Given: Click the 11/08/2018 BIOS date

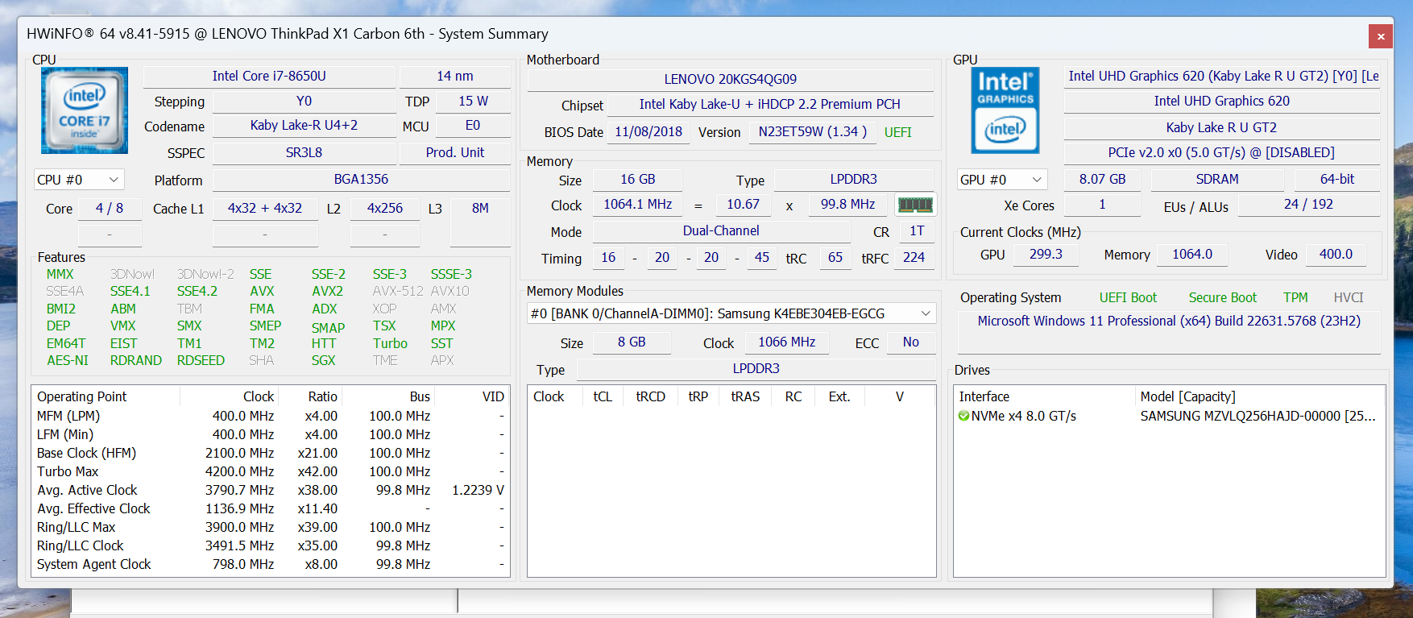Looking at the screenshot, I should coord(648,131).
